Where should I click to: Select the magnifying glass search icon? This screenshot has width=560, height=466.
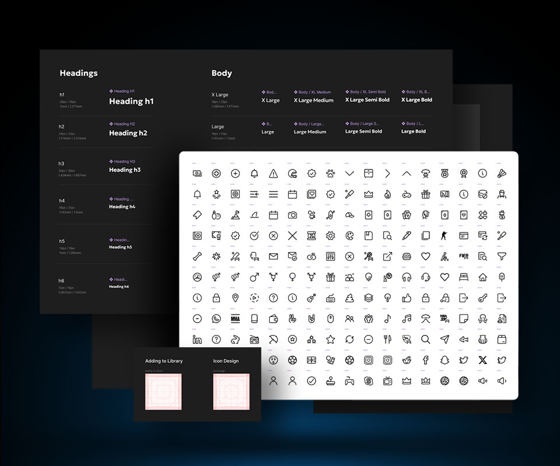pos(425,340)
